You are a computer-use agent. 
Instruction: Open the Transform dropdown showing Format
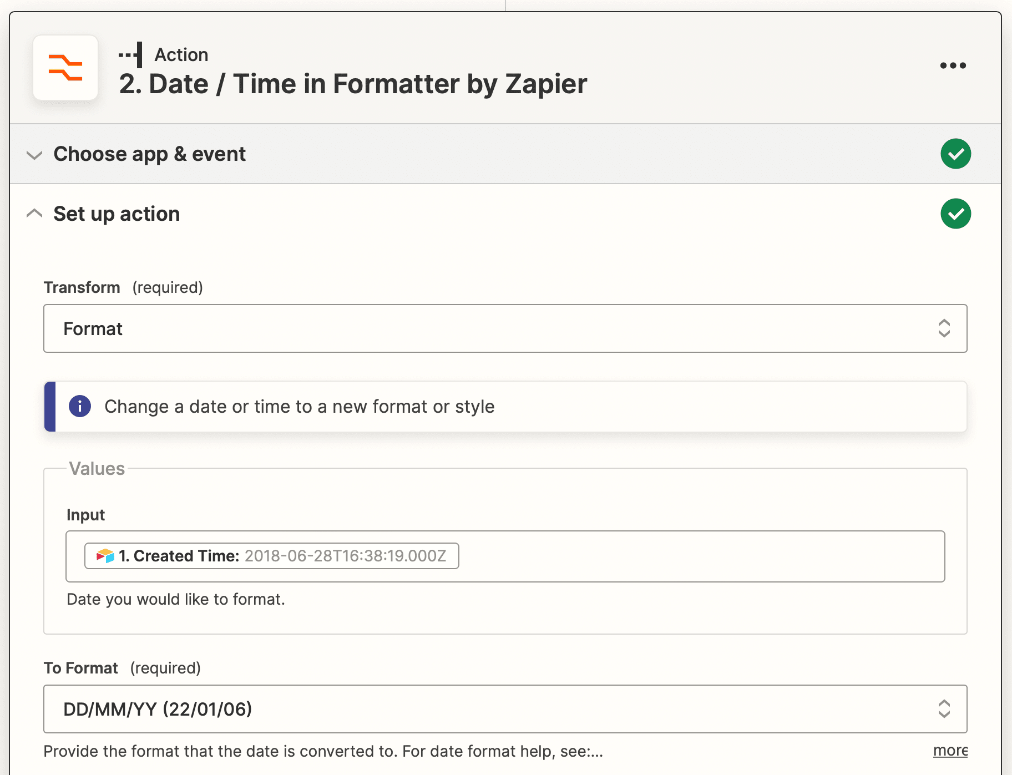[x=488, y=328]
